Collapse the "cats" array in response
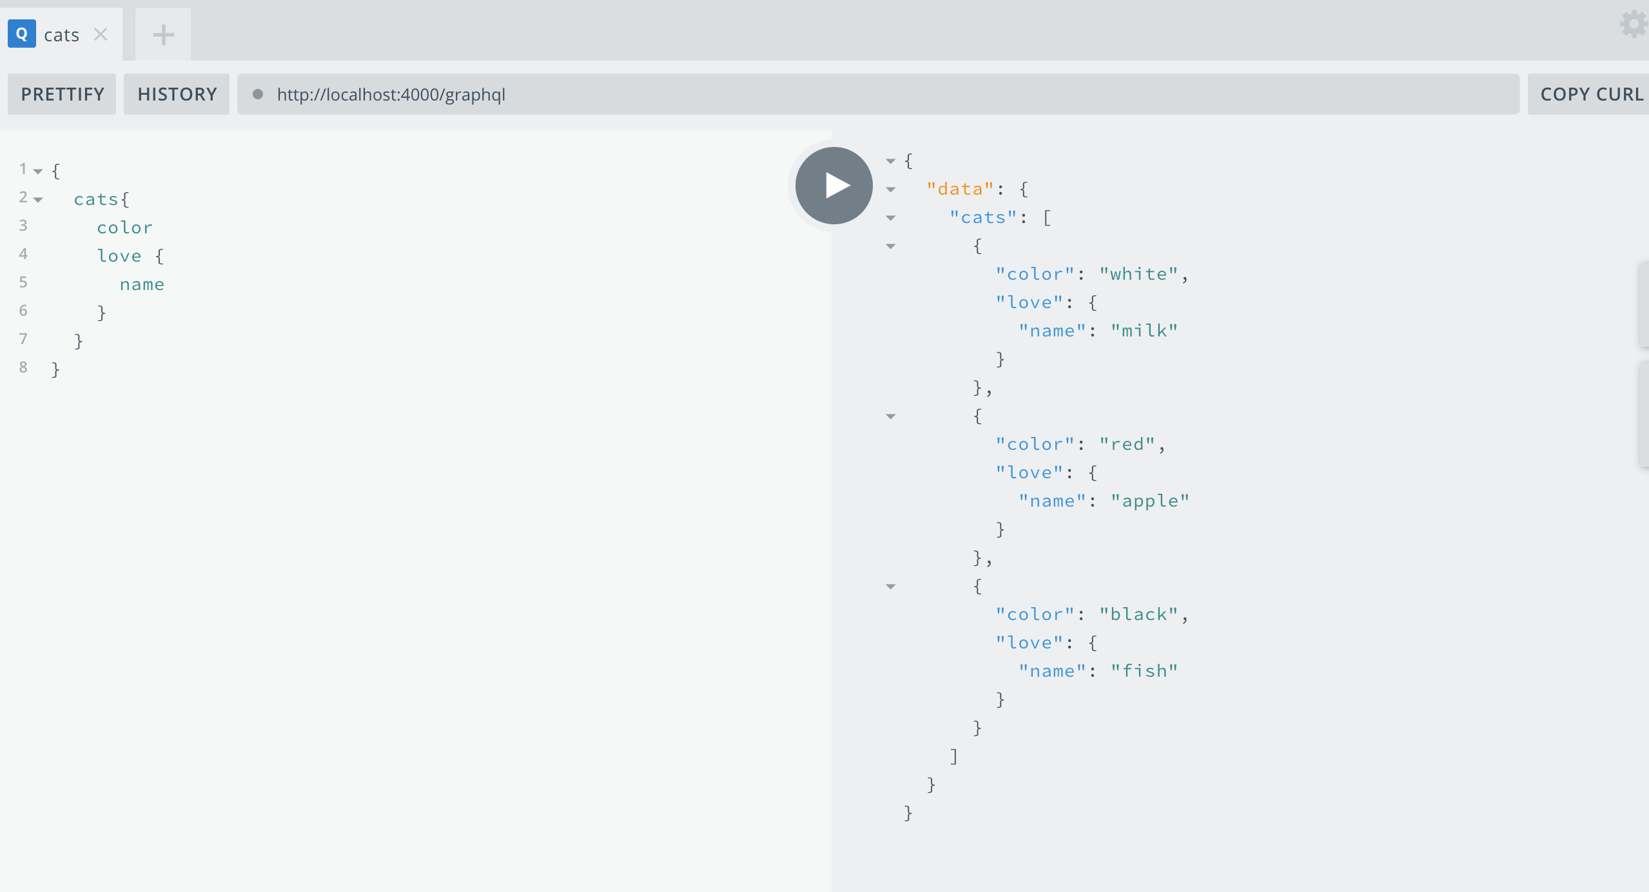 pyautogui.click(x=891, y=218)
